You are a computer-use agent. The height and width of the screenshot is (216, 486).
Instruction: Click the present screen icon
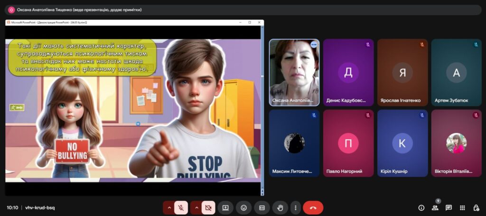click(x=225, y=207)
